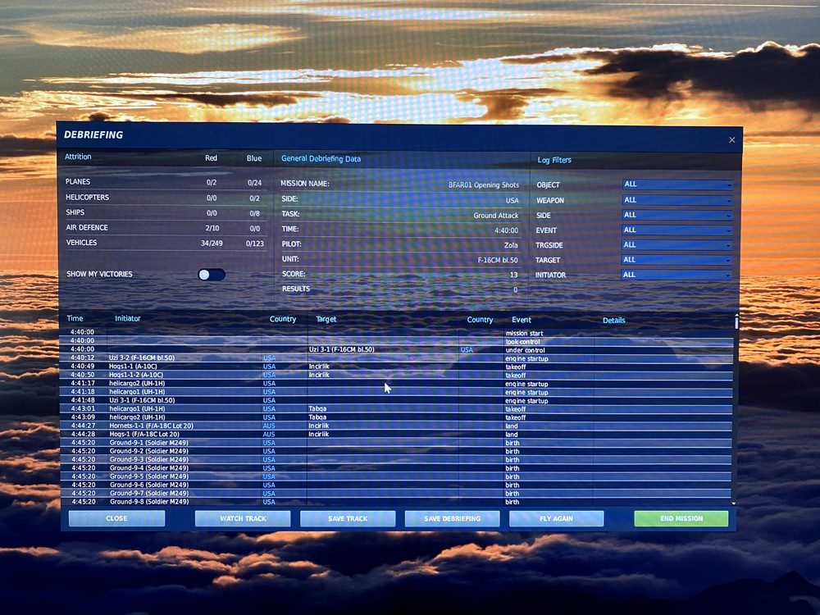Select Ground-9-3 (Soldier M249) birth row
This screenshot has width=820, height=615.
tap(398, 460)
